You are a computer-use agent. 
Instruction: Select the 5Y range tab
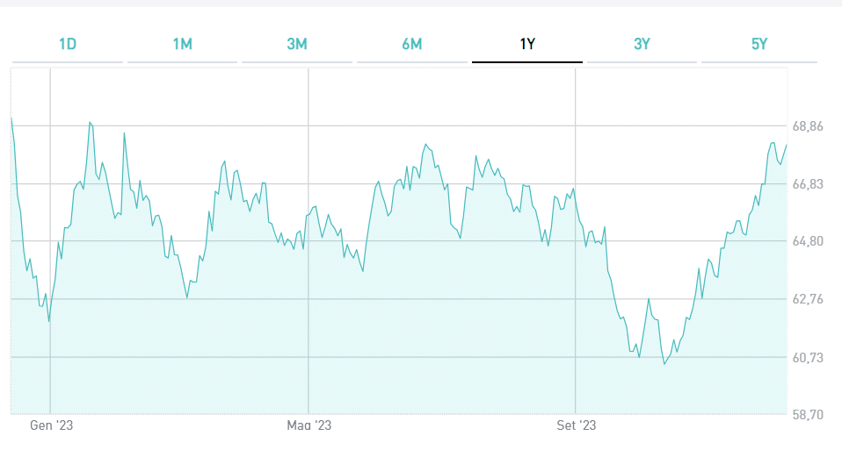(x=759, y=45)
